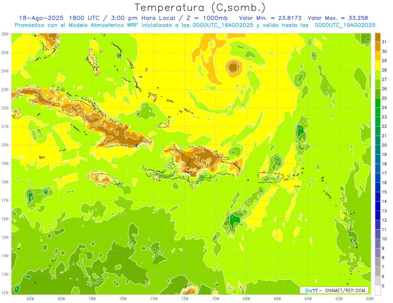This screenshot has width=393, height=303.
Task: Click the 80W longitude axis label
Action: (61, 298)
